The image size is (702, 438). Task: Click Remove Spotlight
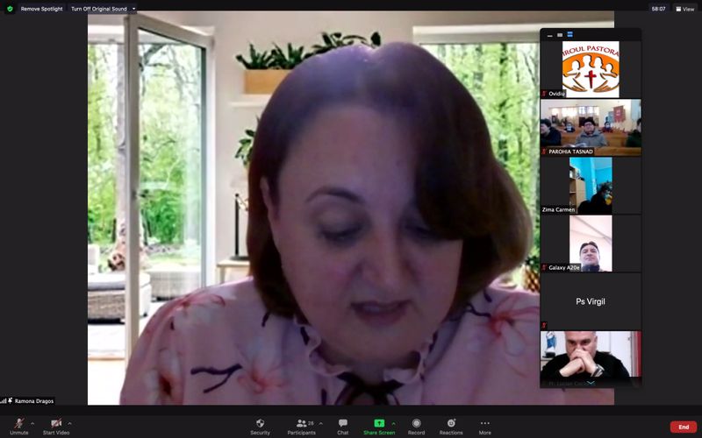pos(41,9)
